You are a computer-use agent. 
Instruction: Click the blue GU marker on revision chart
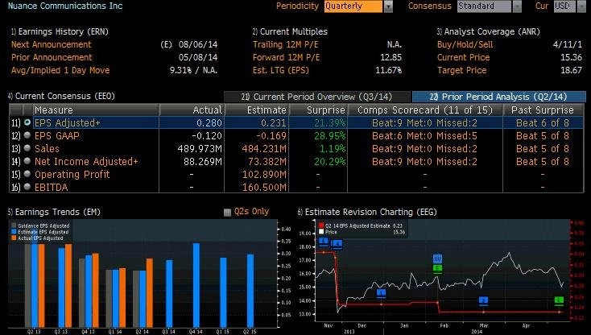tap(437, 258)
